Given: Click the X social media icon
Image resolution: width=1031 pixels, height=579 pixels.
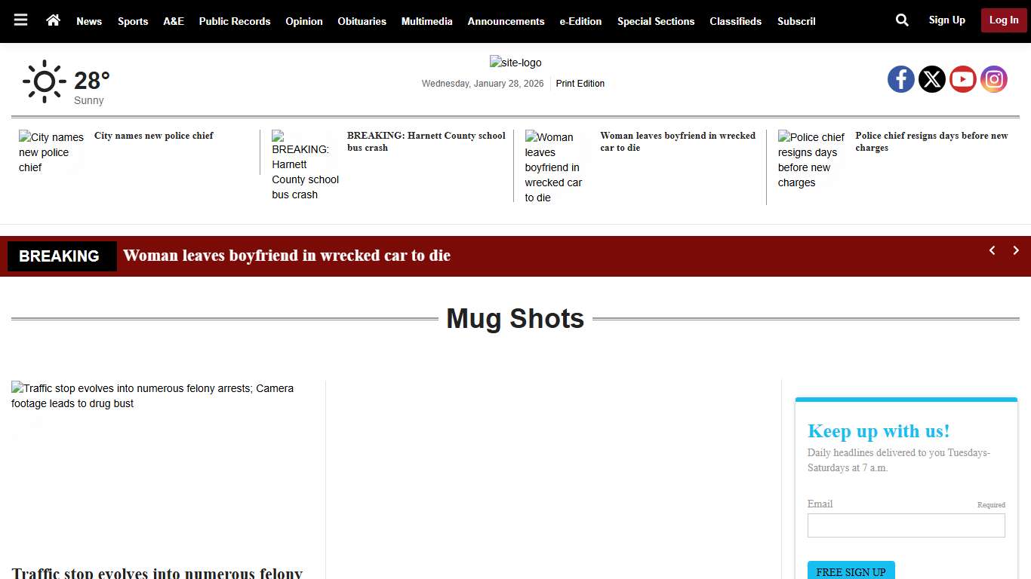Looking at the screenshot, I should (x=932, y=78).
